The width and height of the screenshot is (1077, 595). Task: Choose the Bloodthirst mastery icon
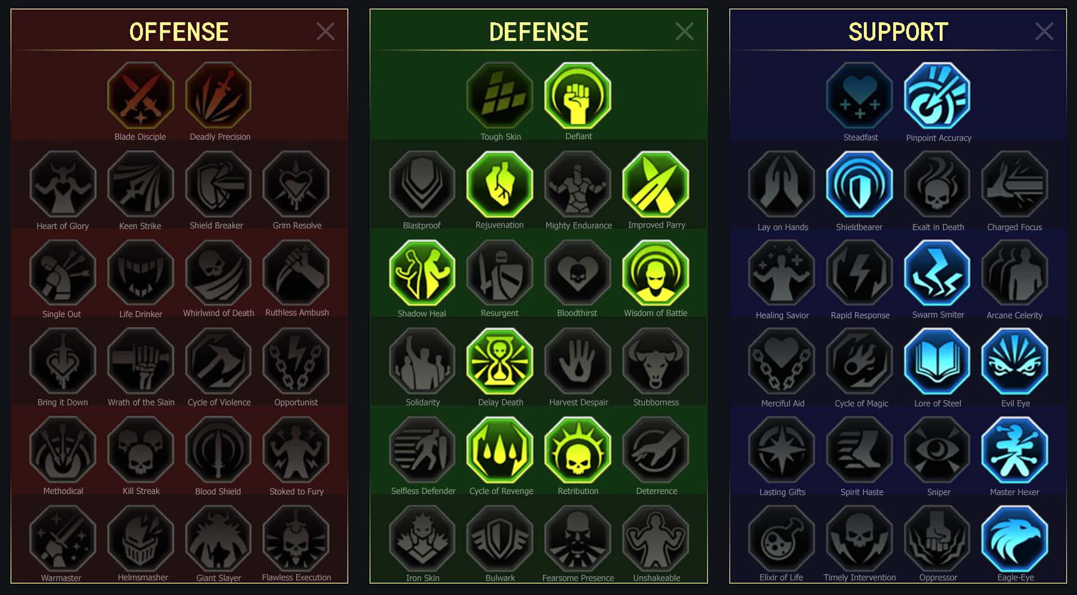tap(578, 273)
